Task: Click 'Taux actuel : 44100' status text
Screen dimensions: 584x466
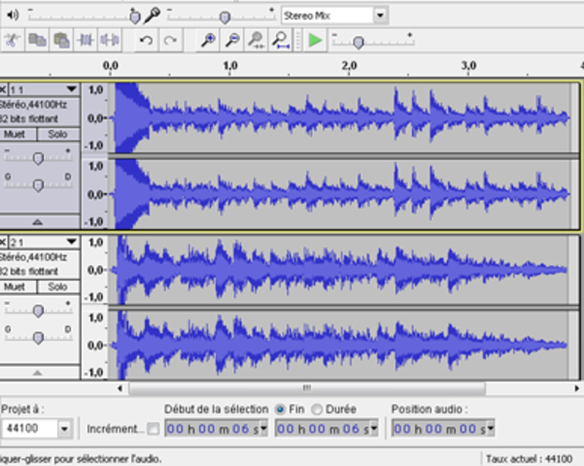Action: pos(530,459)
